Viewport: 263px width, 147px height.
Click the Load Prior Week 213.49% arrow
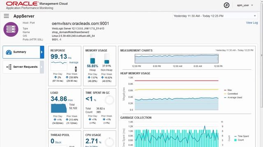coord(67,120)
